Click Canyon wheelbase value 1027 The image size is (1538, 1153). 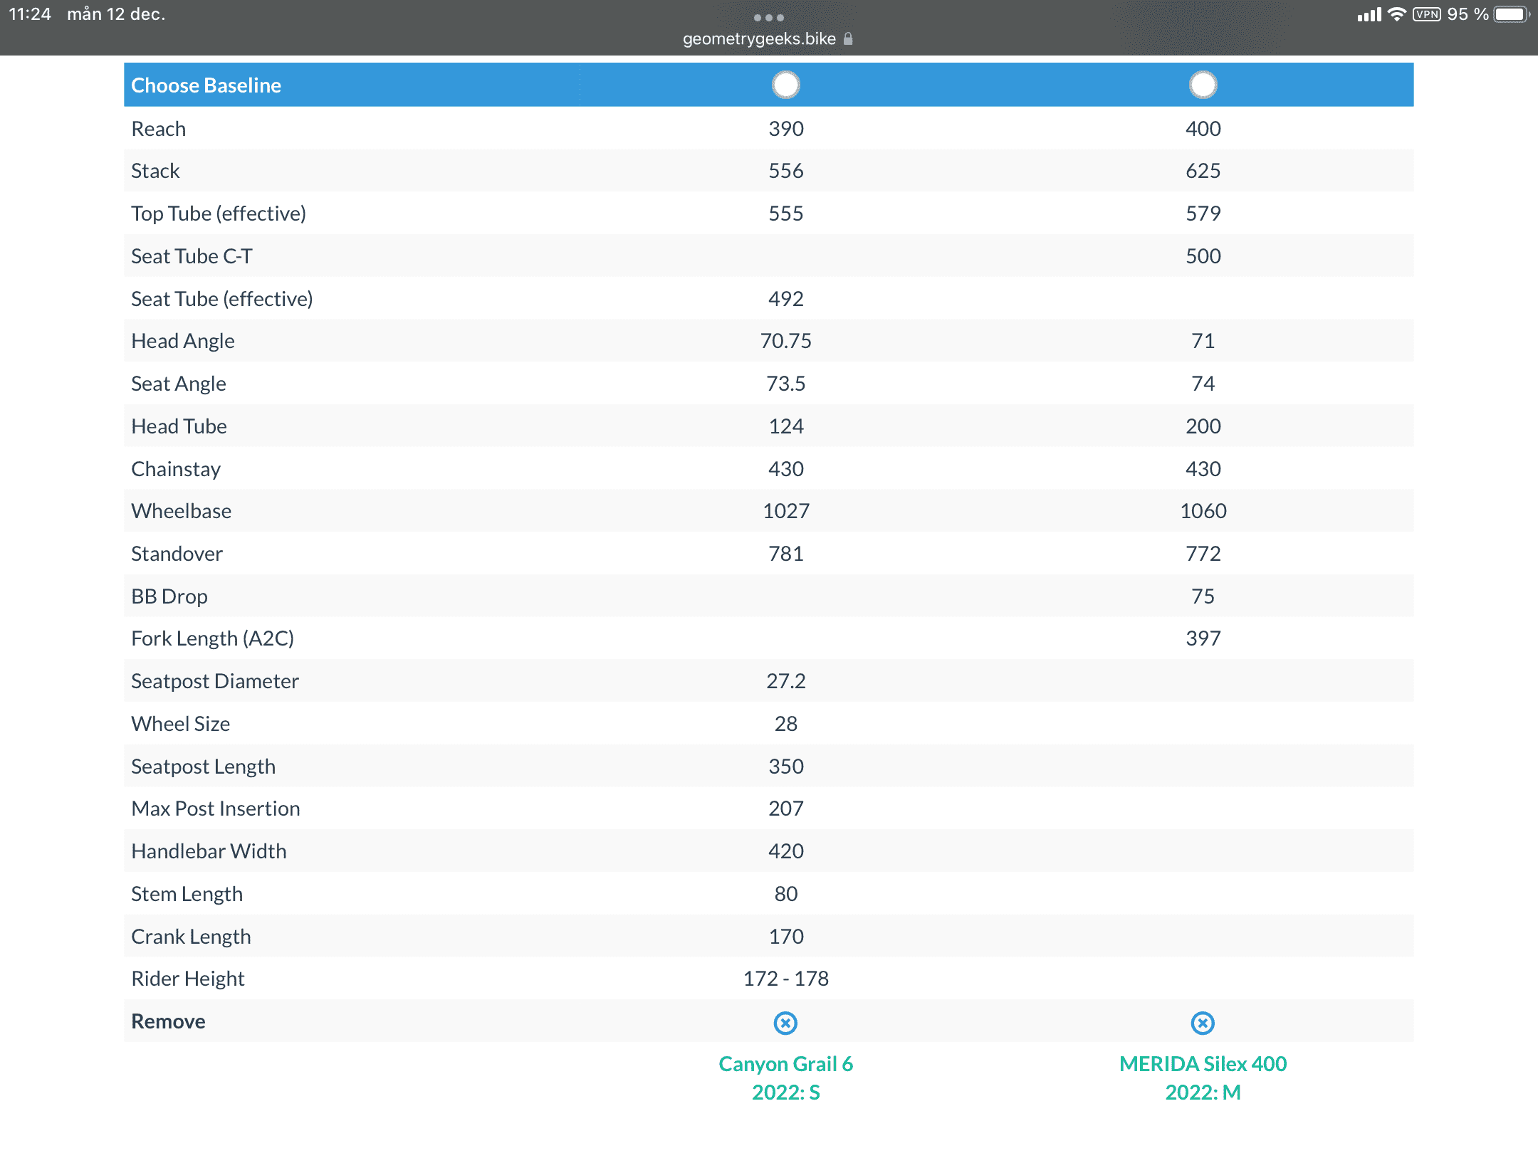coord(785,511)
